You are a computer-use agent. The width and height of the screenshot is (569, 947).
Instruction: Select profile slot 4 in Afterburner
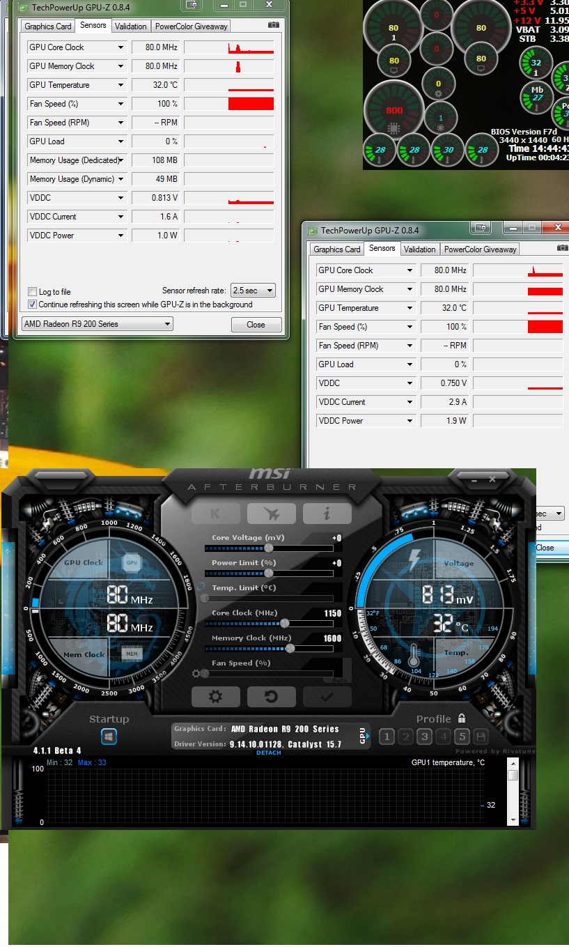pyautogui.click(x=444, y=737)
